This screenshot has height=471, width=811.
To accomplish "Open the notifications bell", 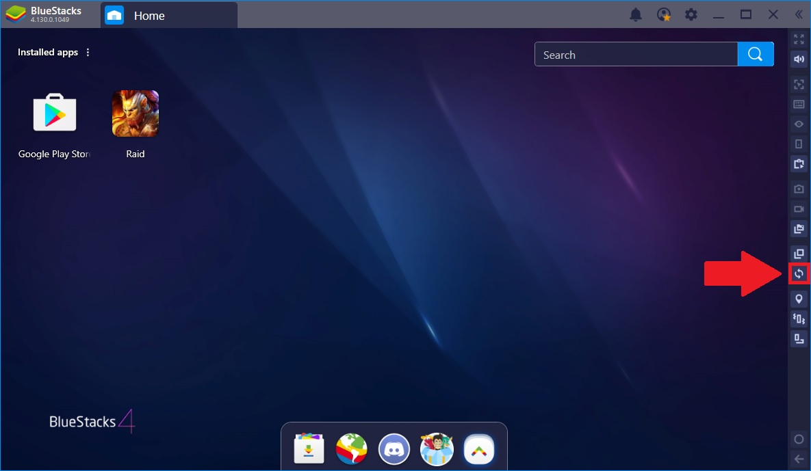I will [x=636, y=14].
